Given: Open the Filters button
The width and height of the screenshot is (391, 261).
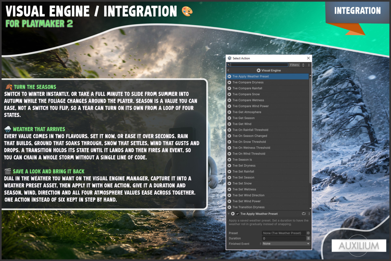Looking at the screenshot, I should [x=295, y=65].
